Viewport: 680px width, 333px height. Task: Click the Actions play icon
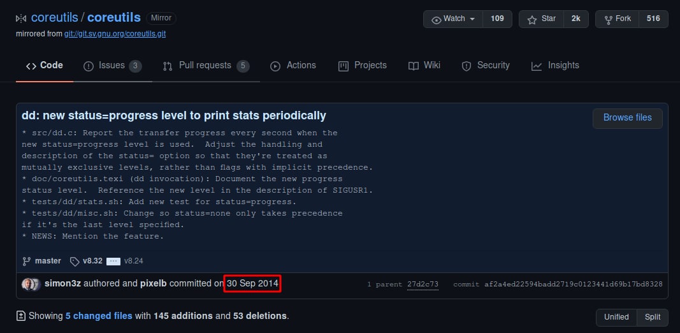275,66
